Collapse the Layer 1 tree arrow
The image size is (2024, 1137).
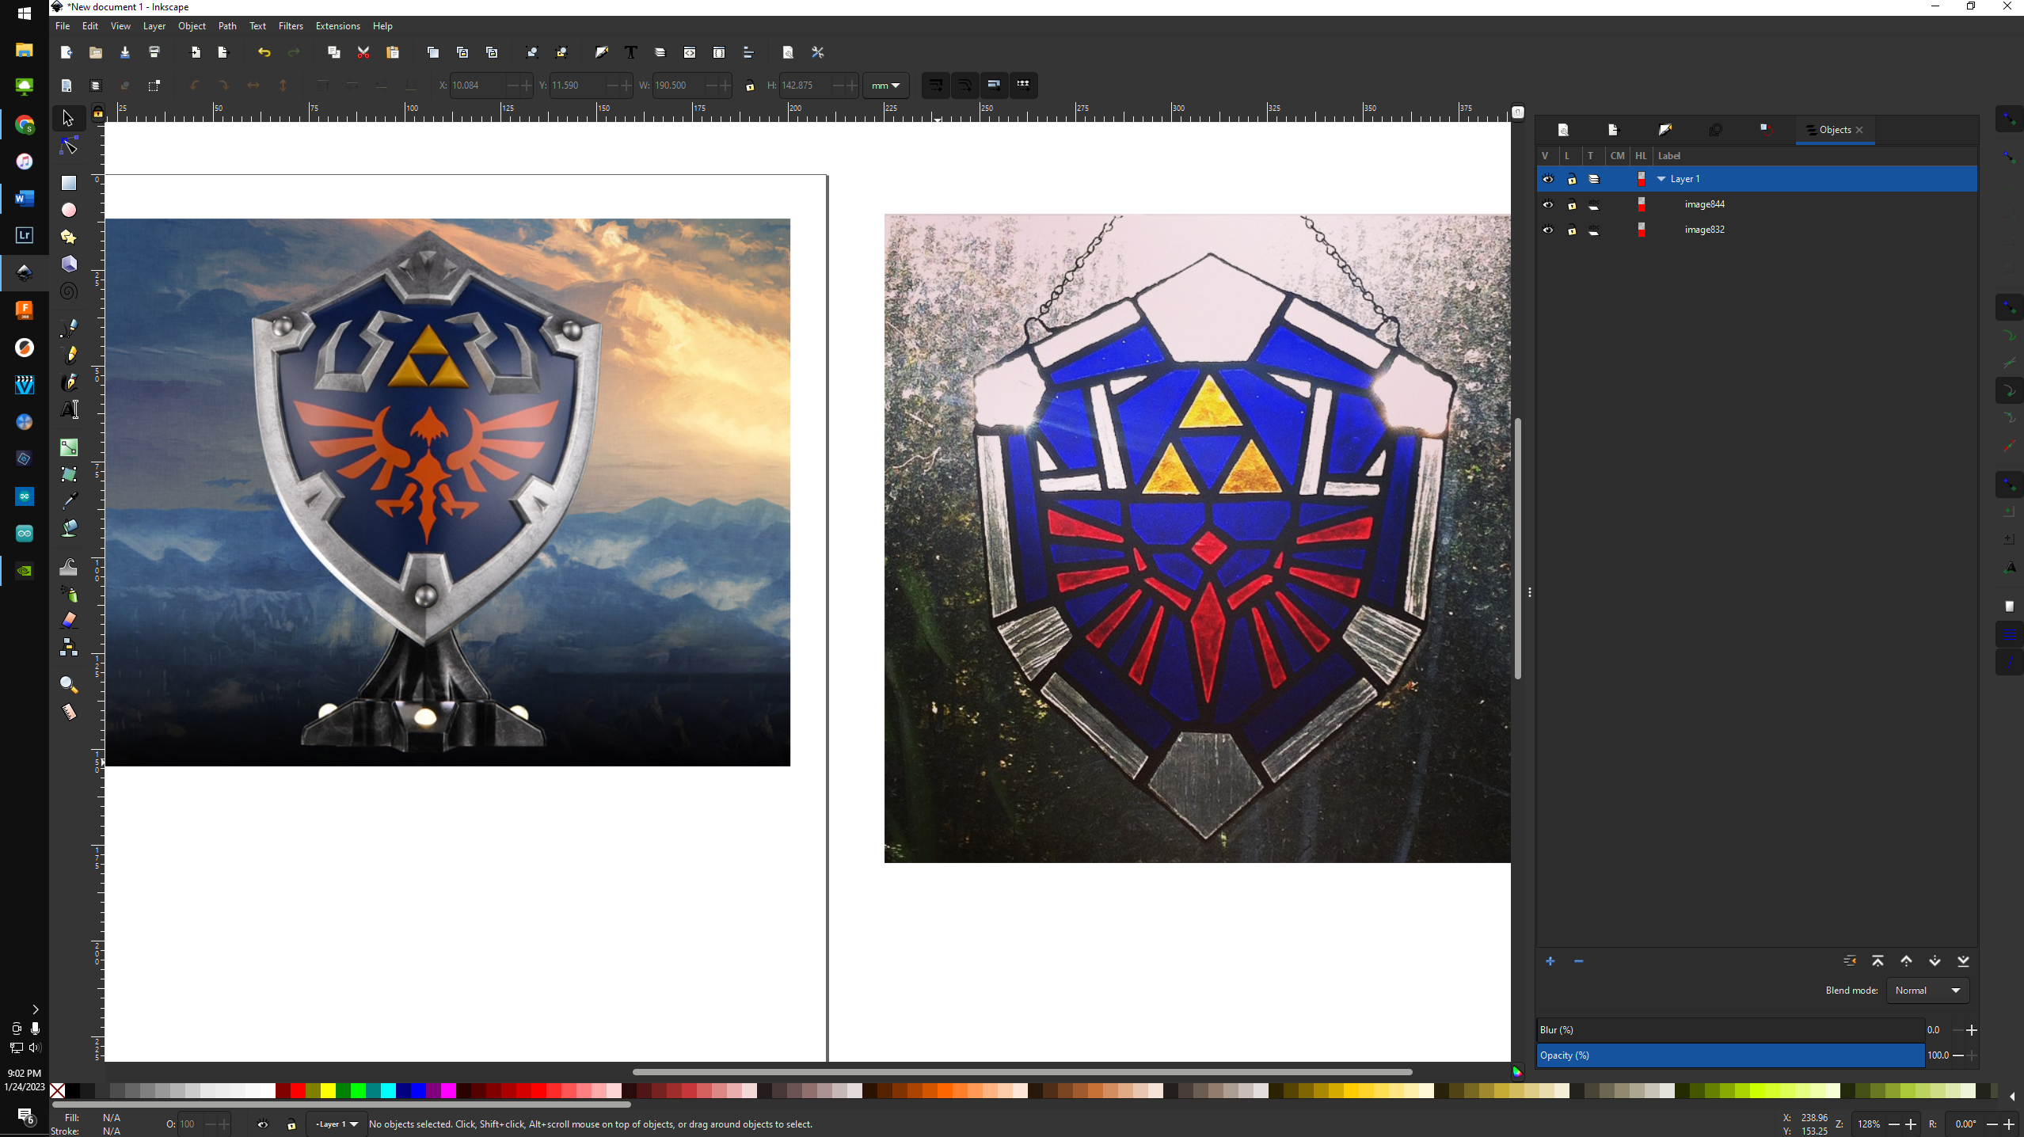(1661, 179)
